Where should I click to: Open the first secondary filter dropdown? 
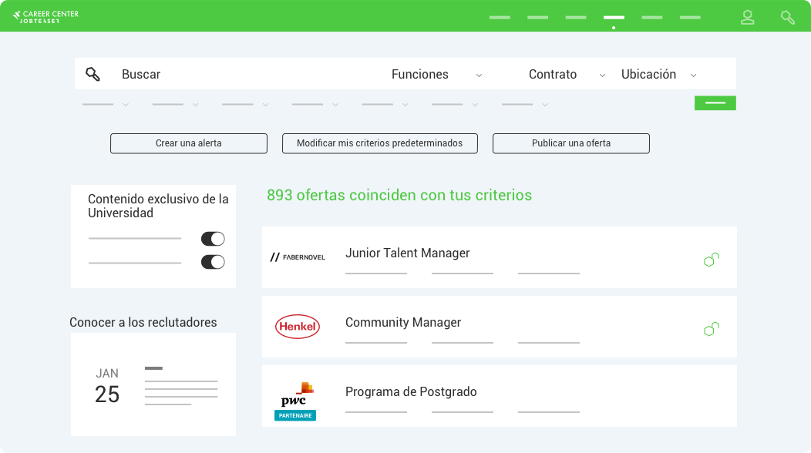click(x=106, y=105)
